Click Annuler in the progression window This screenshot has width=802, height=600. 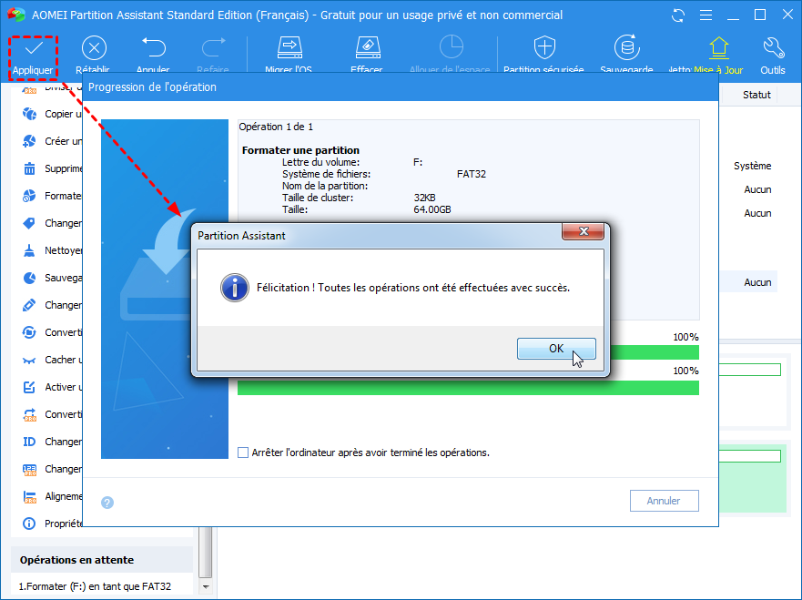[664, 501]
